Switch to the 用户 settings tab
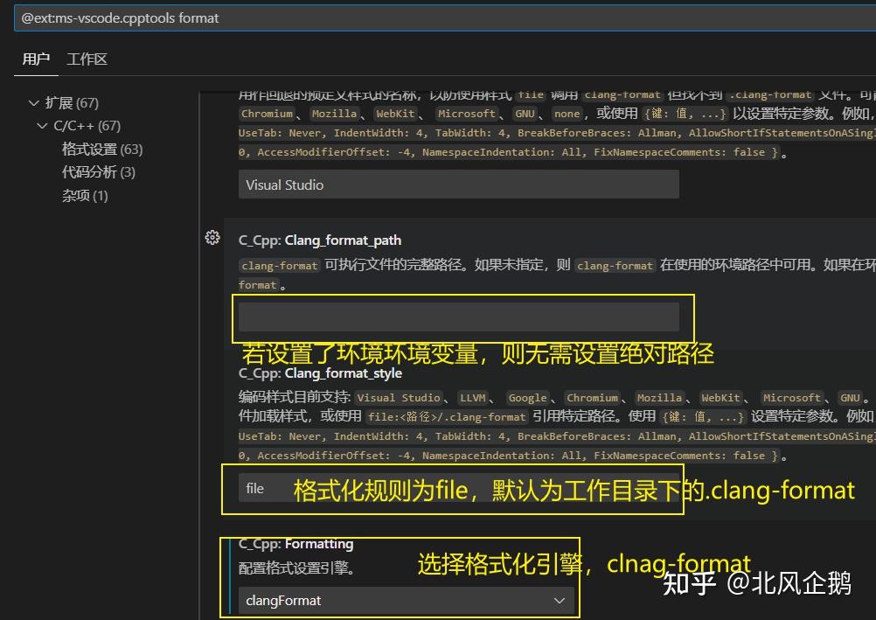Viewport: 876px width, 620px height. click(x=35, y=59)
